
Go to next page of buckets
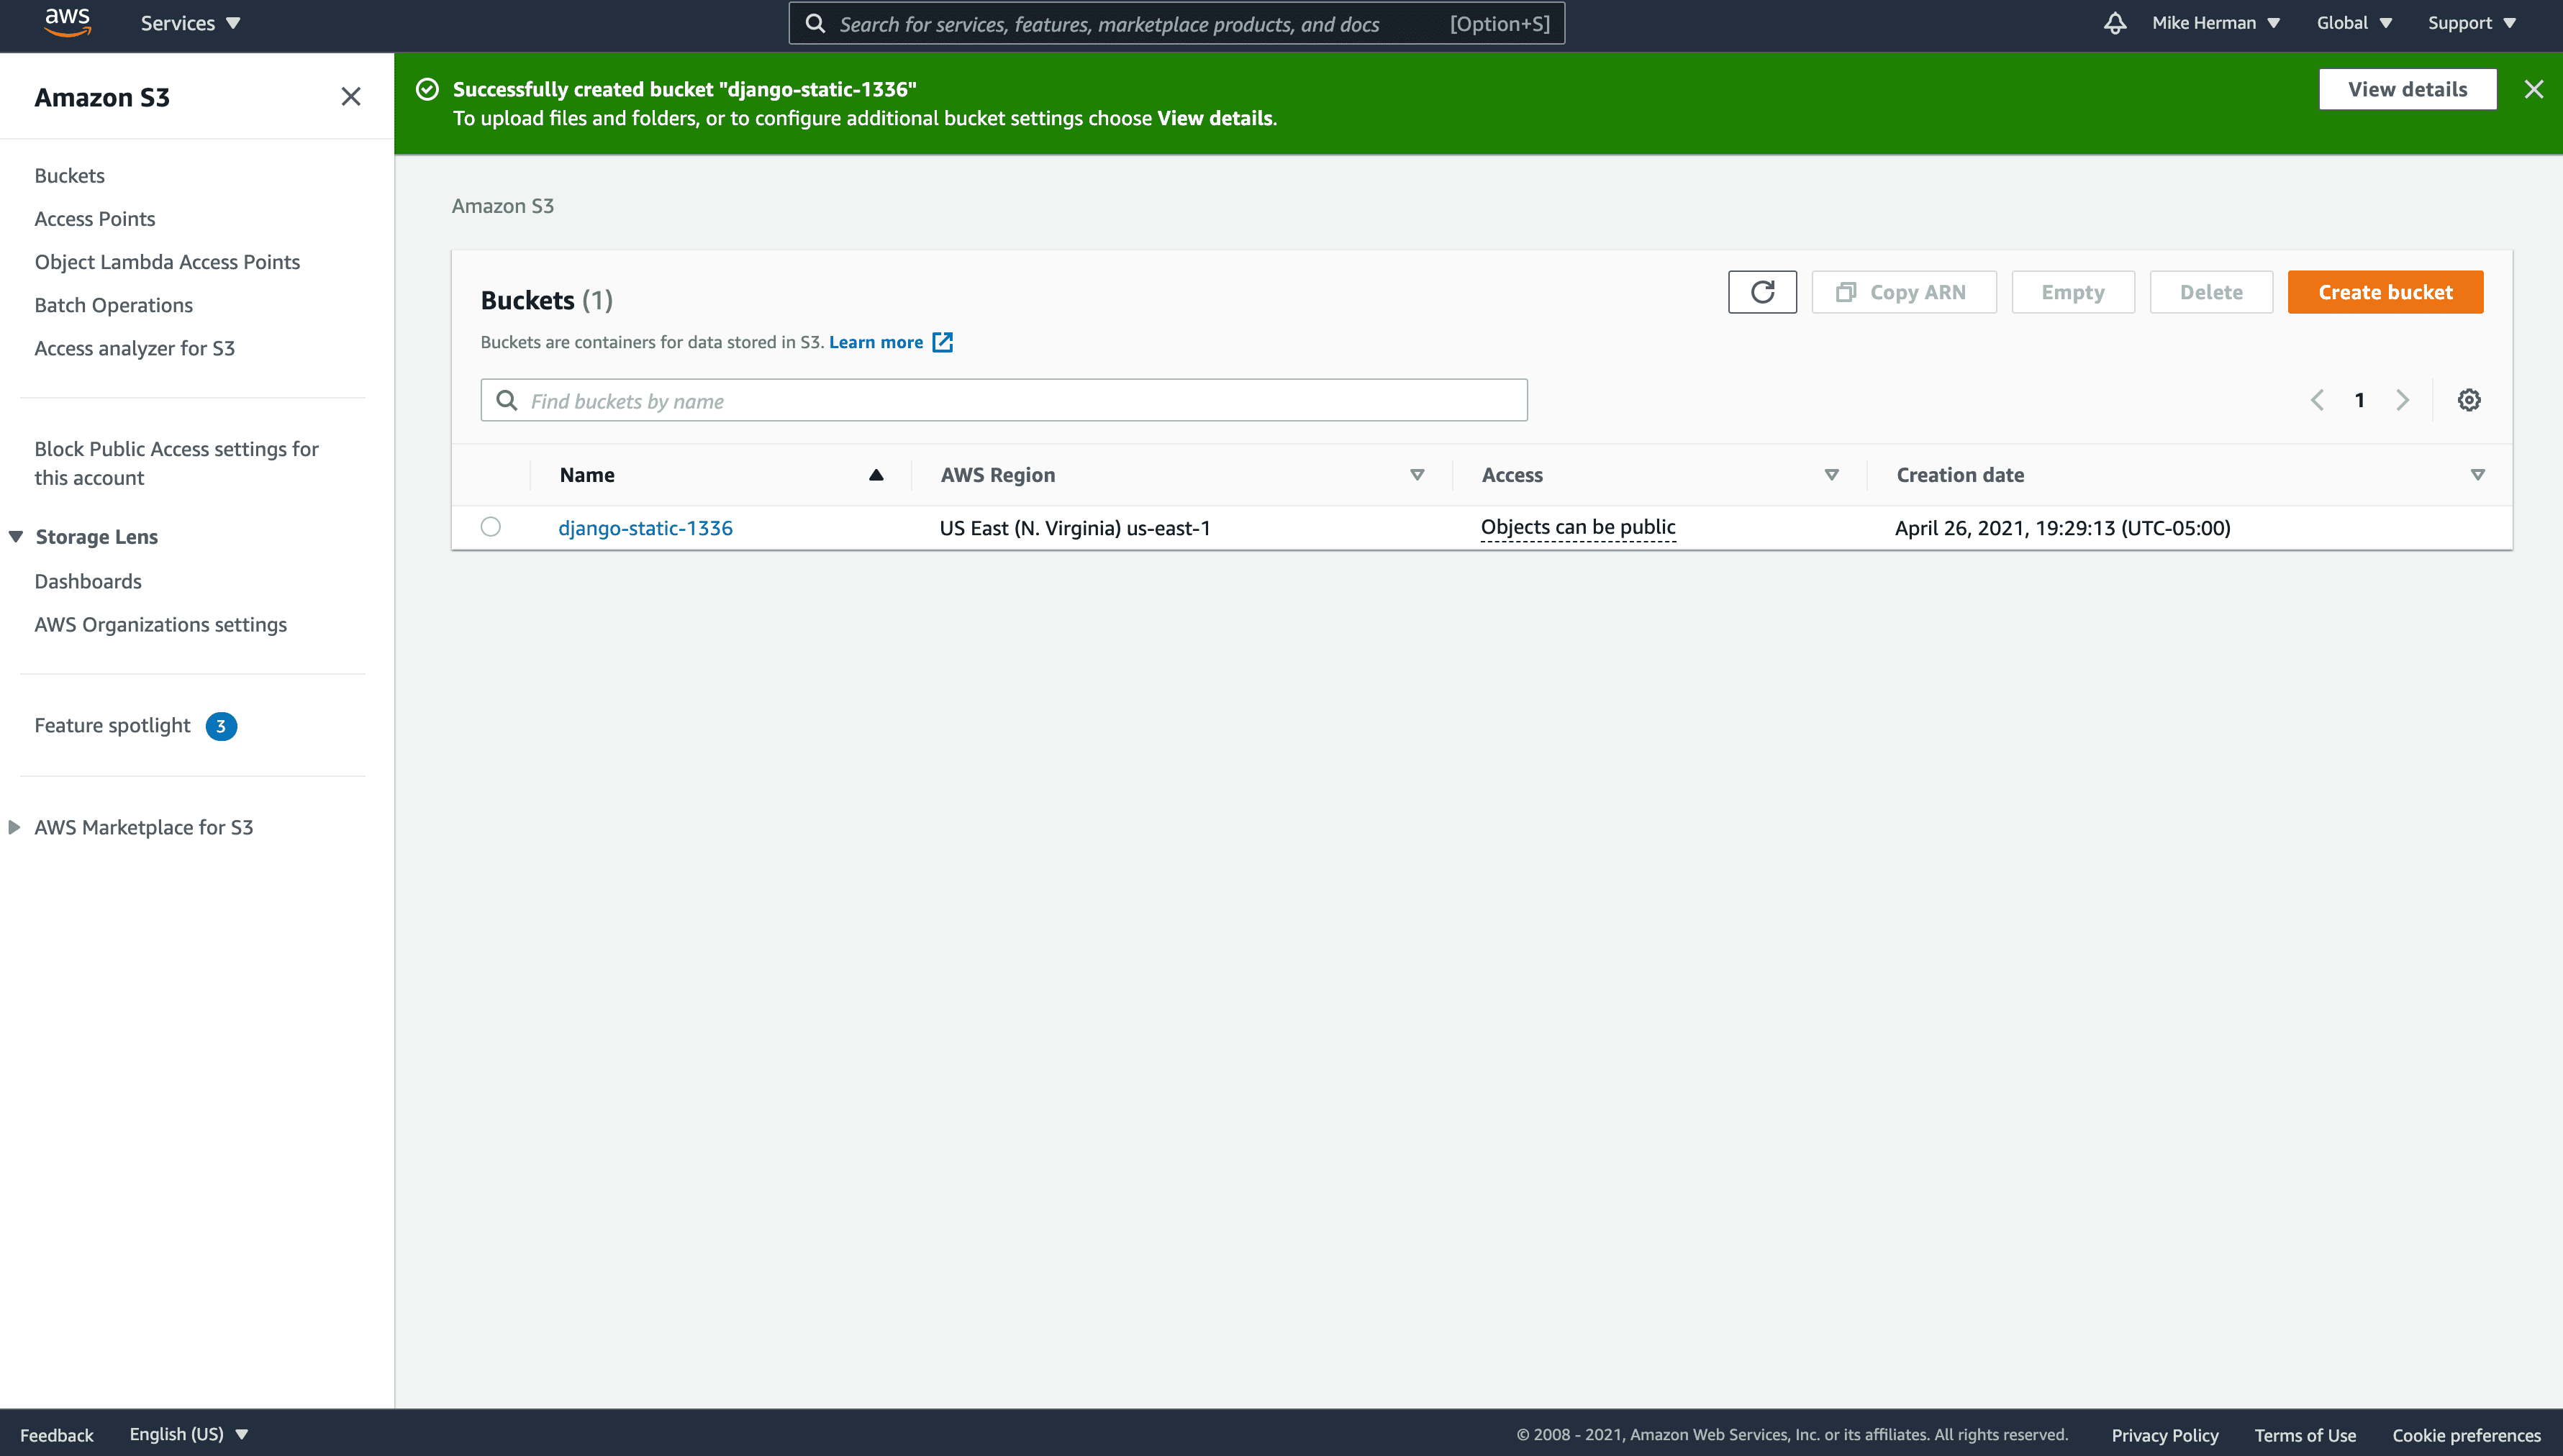[x=2402, y=400]
